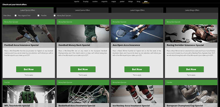Open the poker menu item
Screen dimensions: 220x107
[122, 2]
